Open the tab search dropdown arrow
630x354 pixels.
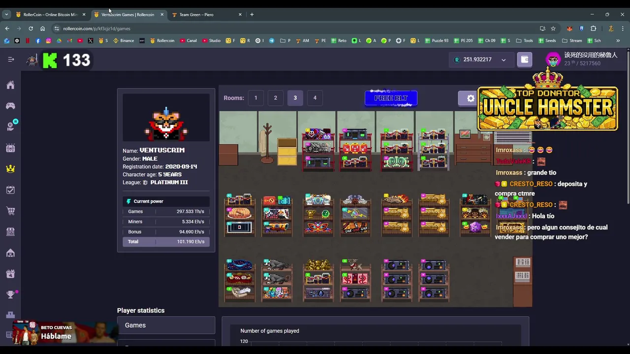[6, 14]
